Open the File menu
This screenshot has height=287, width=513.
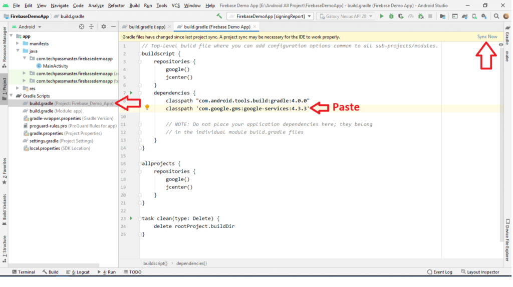16,5
